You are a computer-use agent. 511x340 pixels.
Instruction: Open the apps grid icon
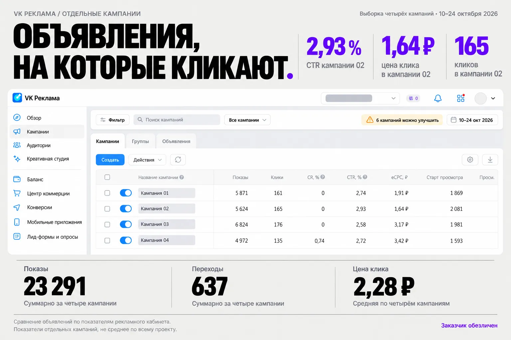[461, 98]
